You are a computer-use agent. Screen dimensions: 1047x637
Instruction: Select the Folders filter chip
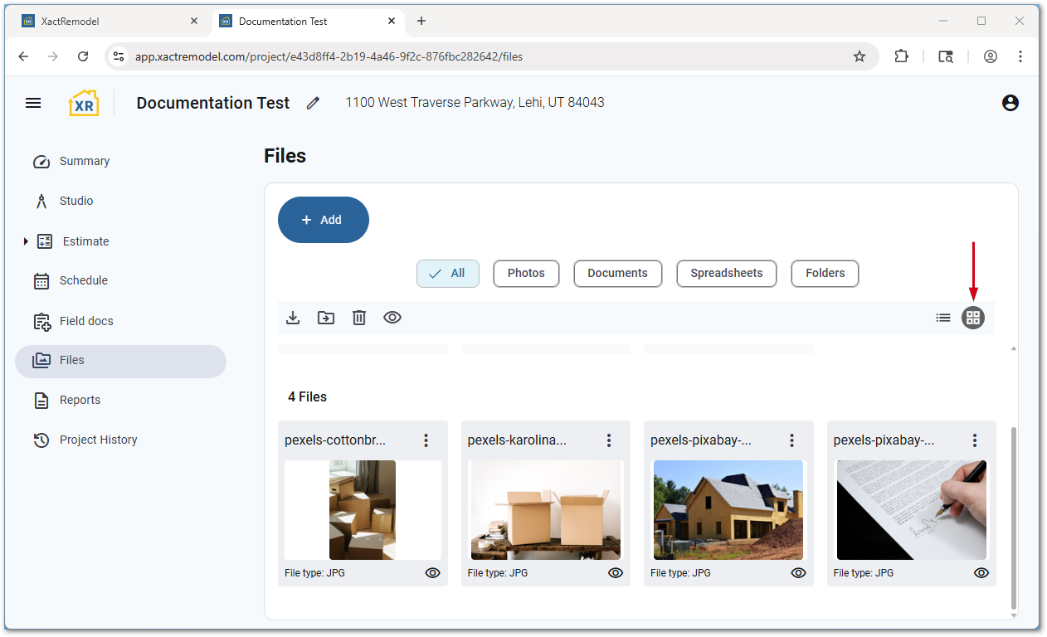point(825,274)
